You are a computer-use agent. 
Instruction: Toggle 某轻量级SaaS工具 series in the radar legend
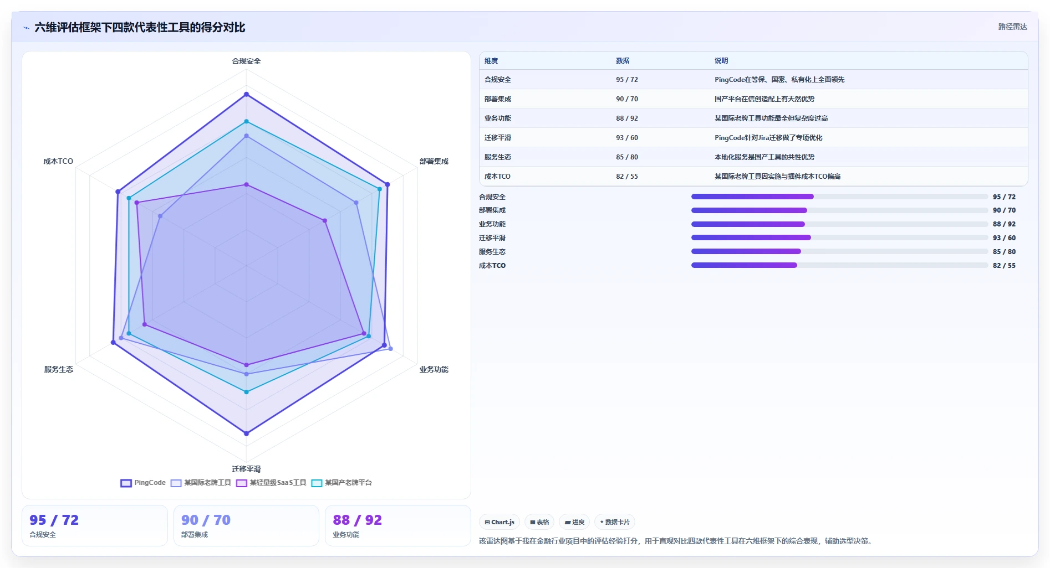(x=271, y=483)
